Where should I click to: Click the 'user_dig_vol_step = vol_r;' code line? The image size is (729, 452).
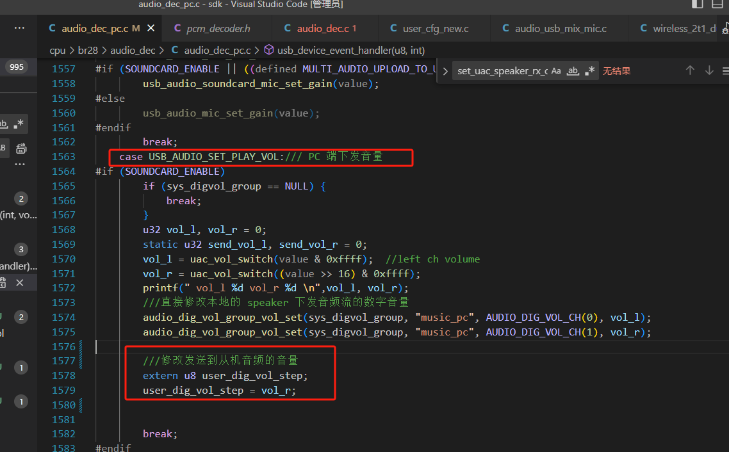[219, 390]
